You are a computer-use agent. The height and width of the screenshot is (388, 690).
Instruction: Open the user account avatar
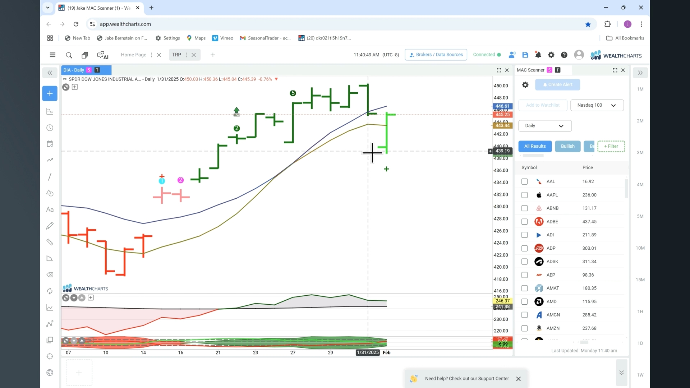[x=579, y=55]
